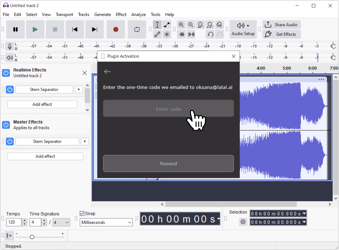Undo the last action
The width and height of the screenshot is (339, 250).
210,35
